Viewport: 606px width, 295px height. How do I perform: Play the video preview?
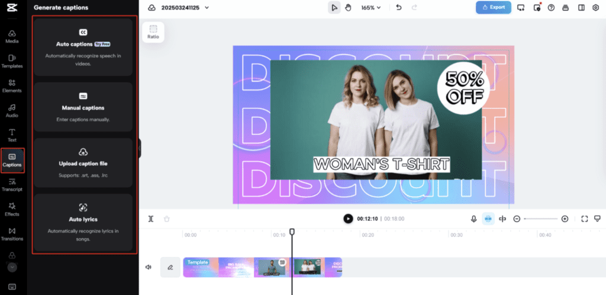click(x=348, y=219)
